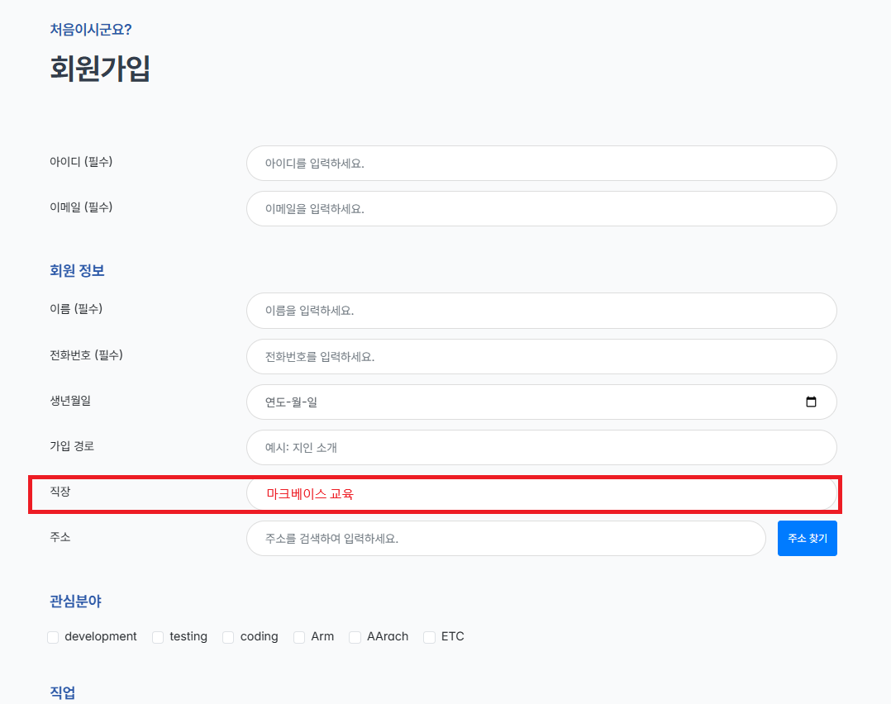Click the 주소 찾기 button

click(807, 539)
